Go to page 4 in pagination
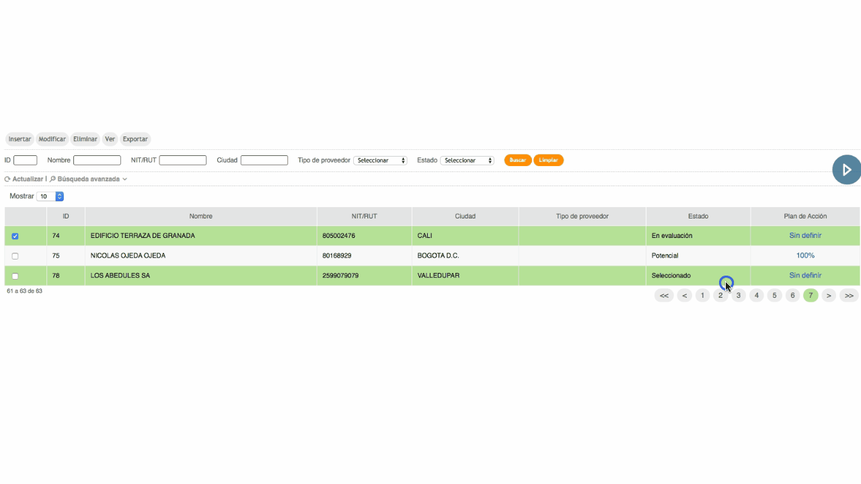This screenshot has width=861, height=484. (x=756, y=296)
